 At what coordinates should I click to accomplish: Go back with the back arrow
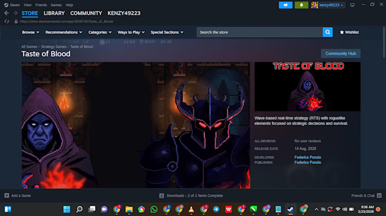pos(6,13)
